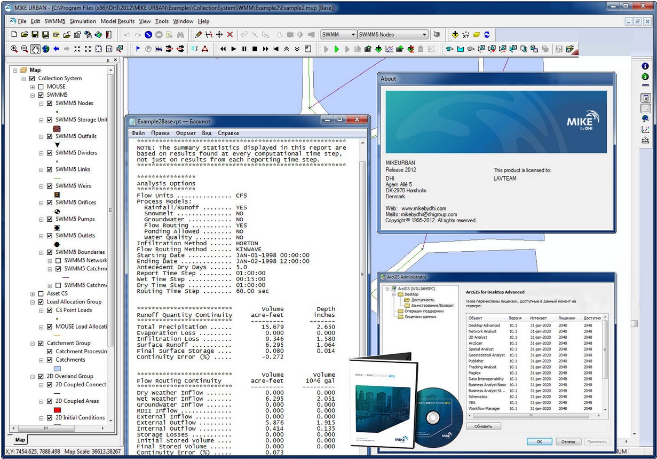Image resolution: width=657 pixels, height=459 pixels.
Task: Click the Open folder icon in toolbar
Action: coord(25,35)
